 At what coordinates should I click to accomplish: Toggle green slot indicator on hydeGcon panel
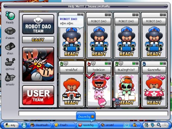[x=106, y=63]
